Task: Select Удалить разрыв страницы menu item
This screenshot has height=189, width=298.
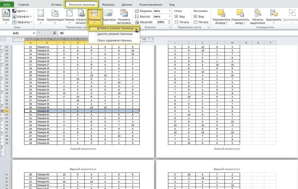Action: pyautogui.click(x=115, y=34)
